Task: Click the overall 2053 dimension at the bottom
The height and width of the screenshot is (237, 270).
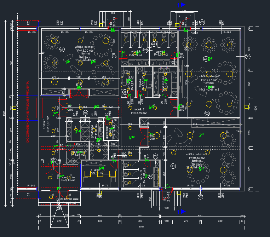Action: click(142, 226)
